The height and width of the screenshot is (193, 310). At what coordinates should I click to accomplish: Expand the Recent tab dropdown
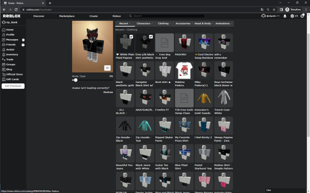pos(125,23)
